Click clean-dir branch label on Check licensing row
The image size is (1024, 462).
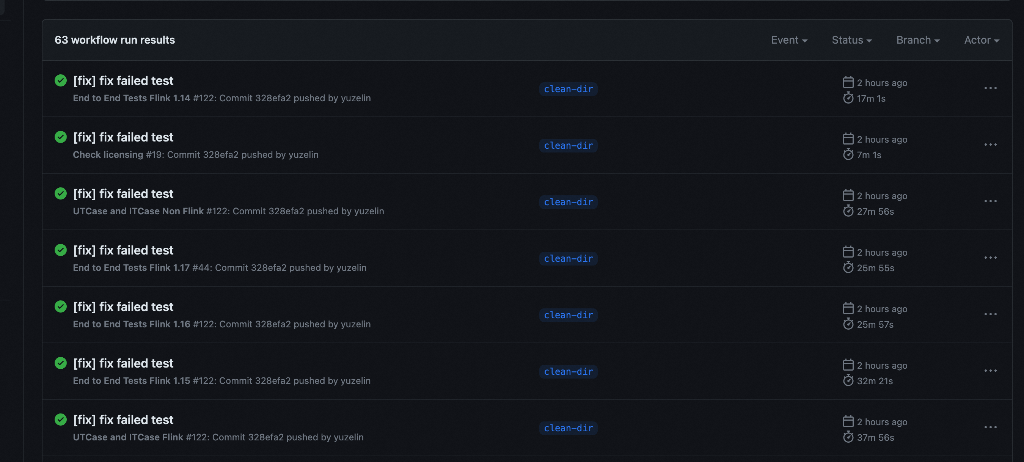pyautogui.click(x=568, y=146)
